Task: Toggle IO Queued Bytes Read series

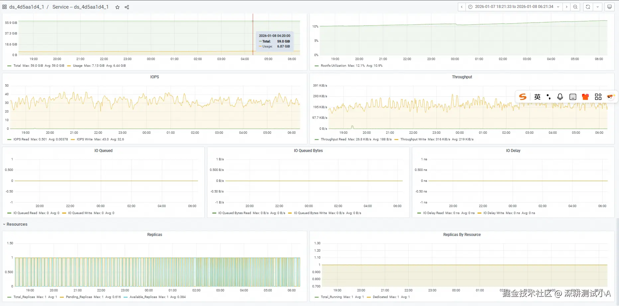Action: coord(235,213)
